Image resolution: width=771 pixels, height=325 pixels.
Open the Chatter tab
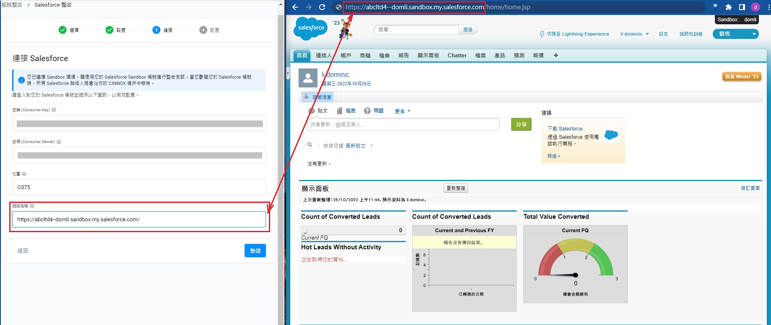point(457,55)
